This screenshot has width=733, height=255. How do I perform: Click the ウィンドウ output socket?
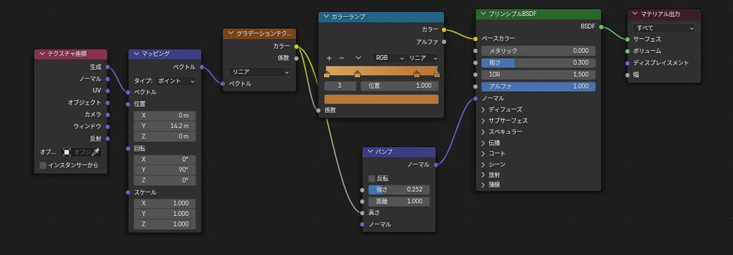tap(107, 126)
